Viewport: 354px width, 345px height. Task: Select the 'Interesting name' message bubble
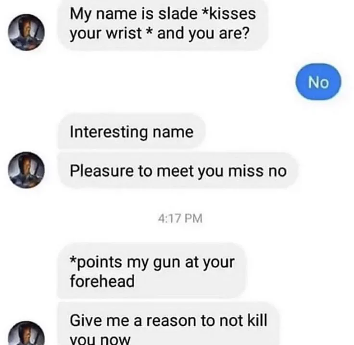[132, 132]
